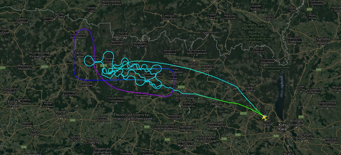Image resolution: width=341 pixels, height=155 pixels.
Task: Click the Rivne city label
Action: point(61,114)
